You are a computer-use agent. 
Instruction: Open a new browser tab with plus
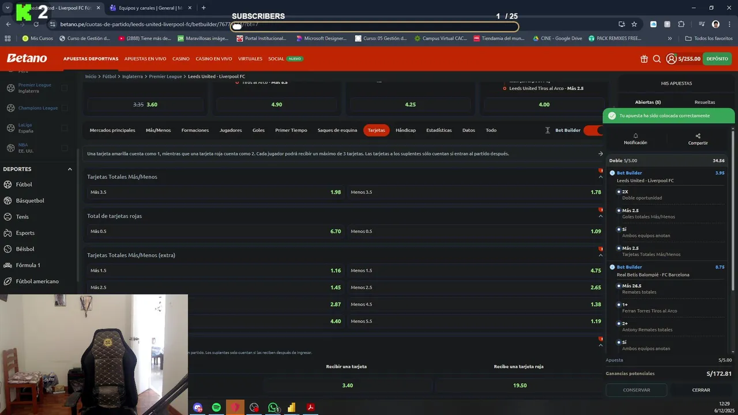[204, 8]
